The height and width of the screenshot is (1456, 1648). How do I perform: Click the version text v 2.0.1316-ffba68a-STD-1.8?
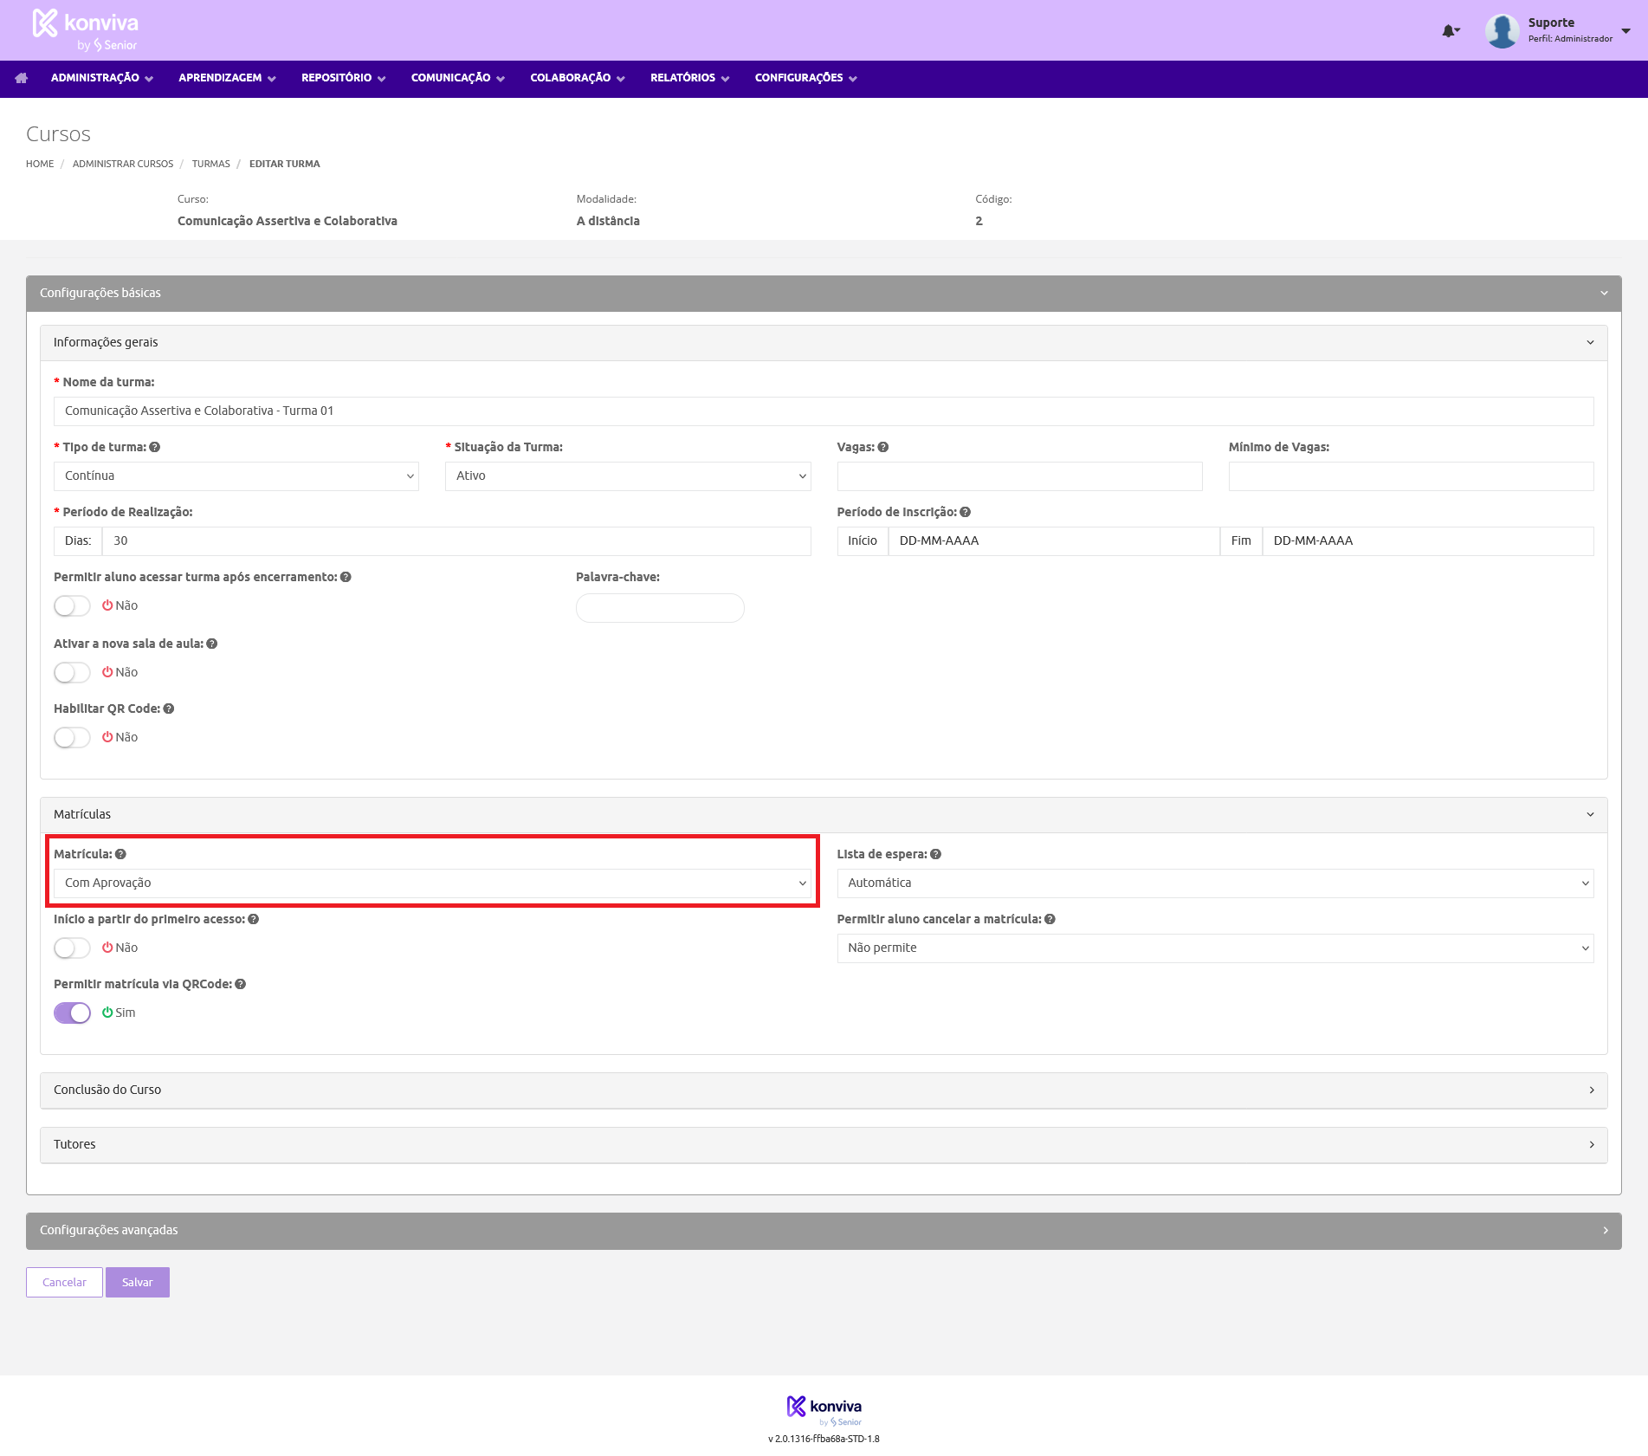(x=824, y=1440)
